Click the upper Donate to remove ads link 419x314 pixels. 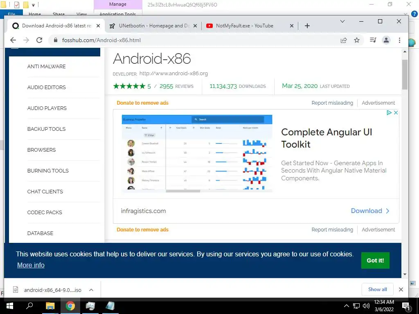coord(142,103)
